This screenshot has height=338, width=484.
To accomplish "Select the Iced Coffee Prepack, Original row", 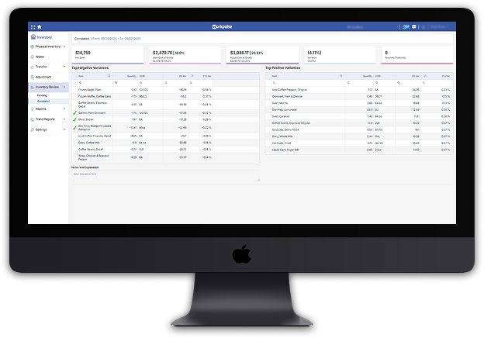I will 359,90.
